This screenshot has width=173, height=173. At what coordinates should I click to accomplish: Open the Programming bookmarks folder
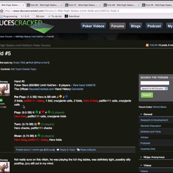click(x=8, y=16)
